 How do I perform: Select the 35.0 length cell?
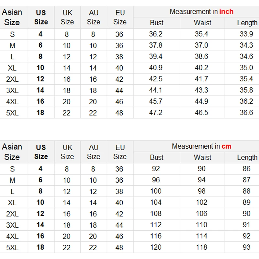(x=246, y=68)
